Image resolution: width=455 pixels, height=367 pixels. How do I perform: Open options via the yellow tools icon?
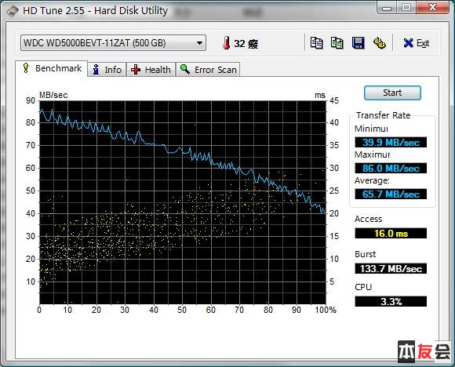379,43
